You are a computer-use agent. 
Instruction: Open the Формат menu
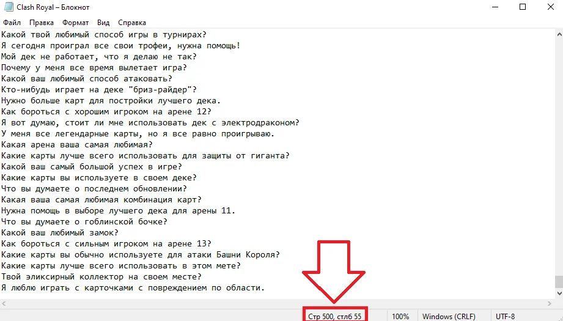click(x=75, y=23)
